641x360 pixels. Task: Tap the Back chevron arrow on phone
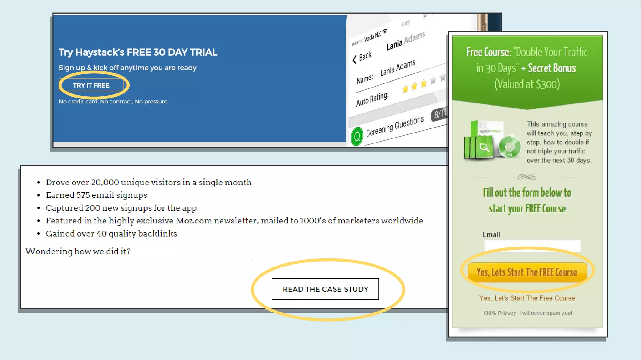pos(355,59)
